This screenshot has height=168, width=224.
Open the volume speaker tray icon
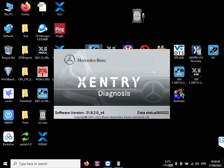[197, 164]
